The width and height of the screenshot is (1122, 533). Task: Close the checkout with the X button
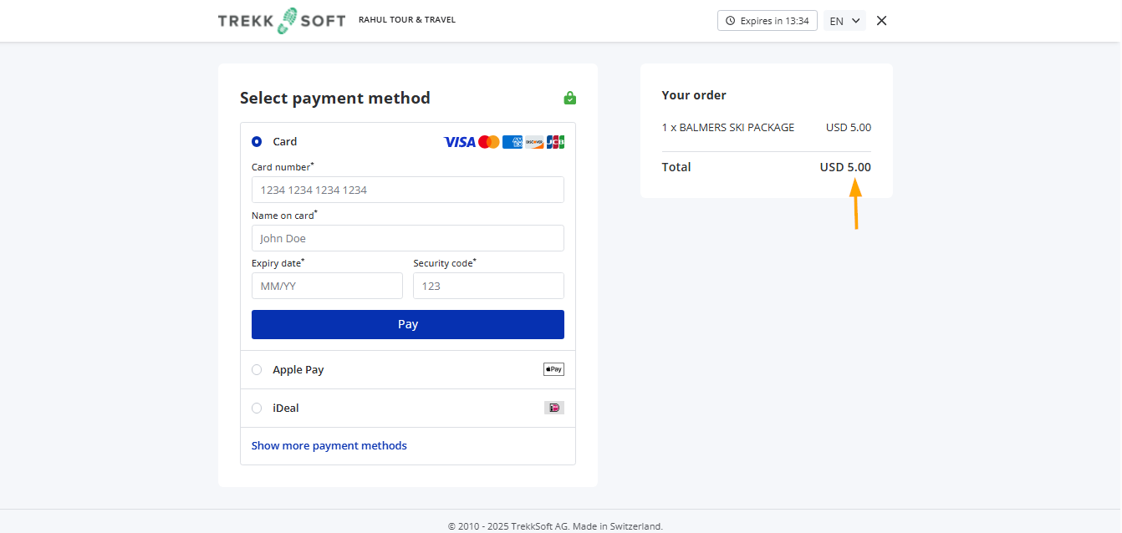881,21
